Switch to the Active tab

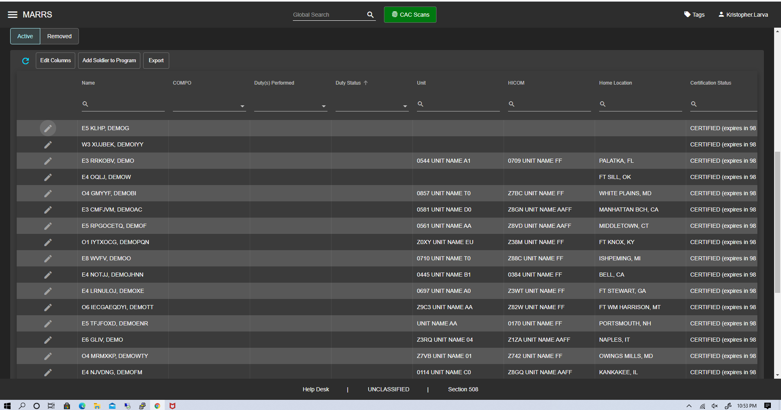pyautogui.click(x=25, y=36)
